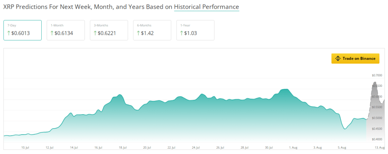Click the chart peak near 18. Jul
Viewport: 388px width, 154px height.
[x=119, y=95]
